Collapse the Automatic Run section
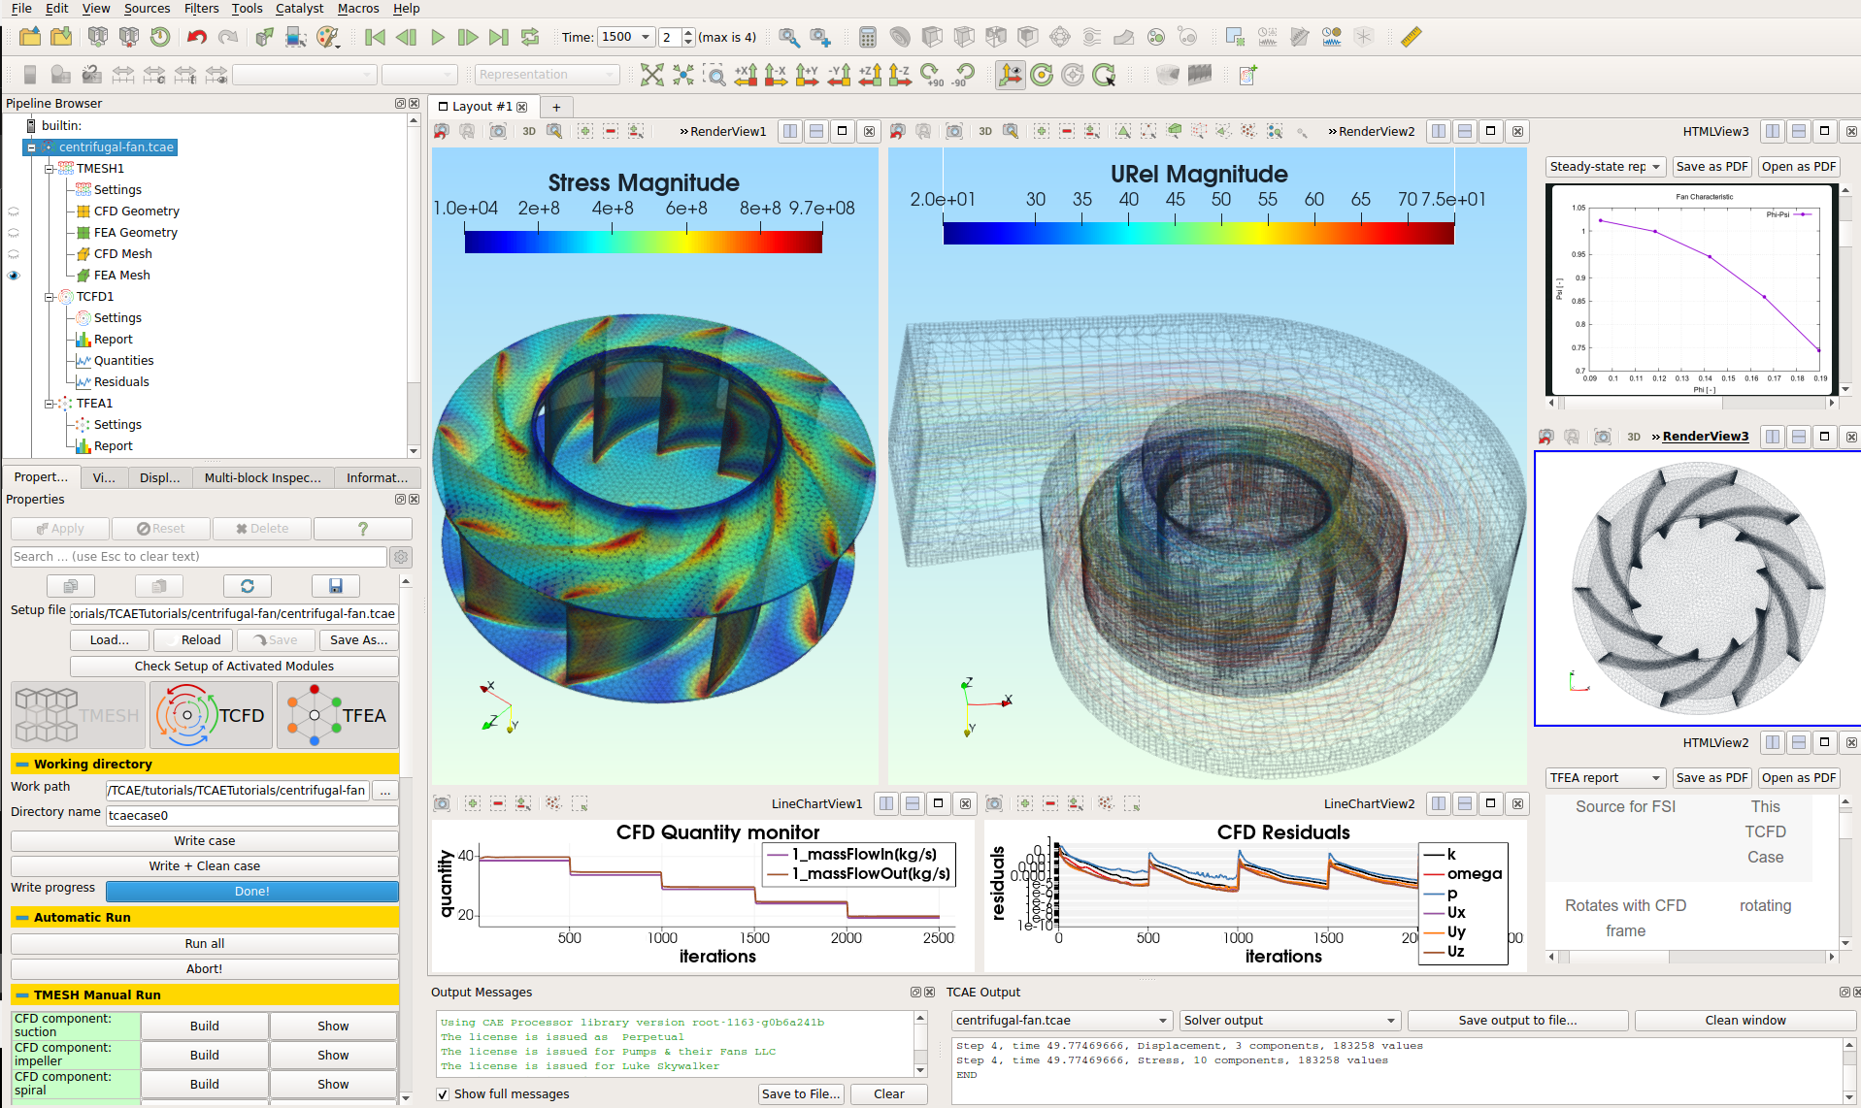The image size is (1861, 1108). (22, 918)
